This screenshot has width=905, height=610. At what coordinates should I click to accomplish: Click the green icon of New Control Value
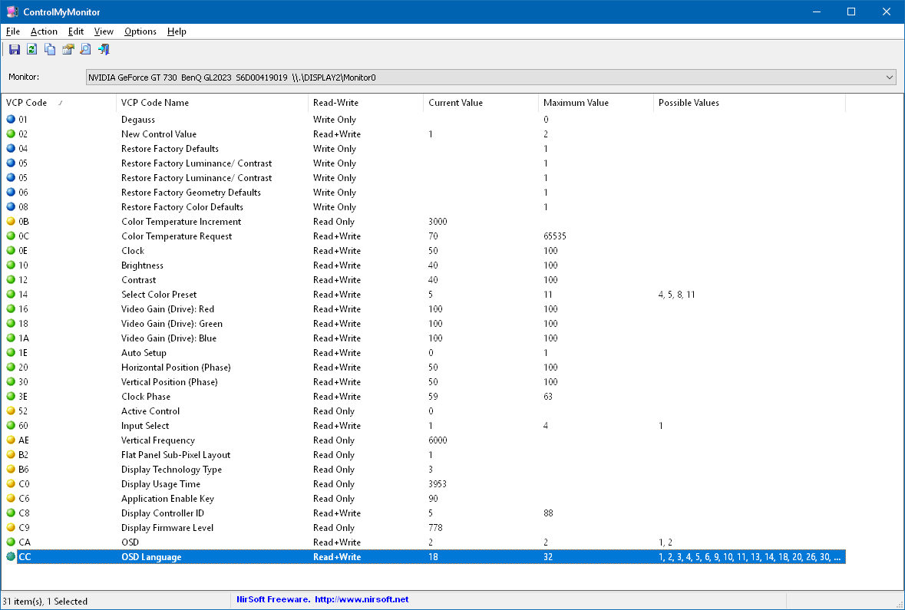pyautogui.click(x=11, y=134)
